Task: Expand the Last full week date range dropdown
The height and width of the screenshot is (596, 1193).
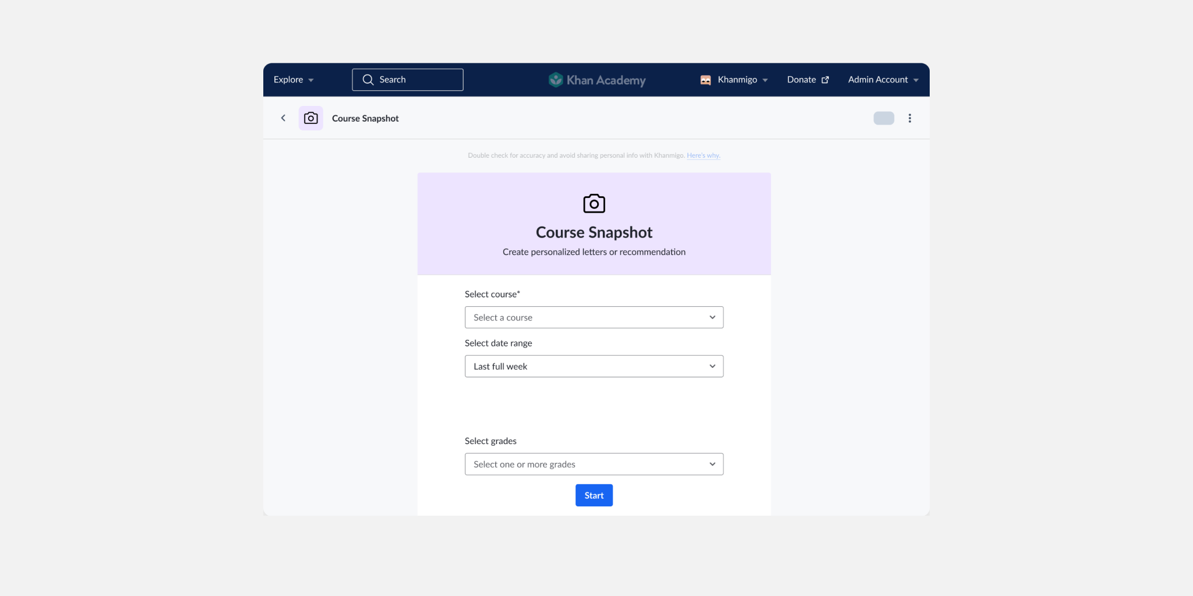Action: (x=594, y=366)
